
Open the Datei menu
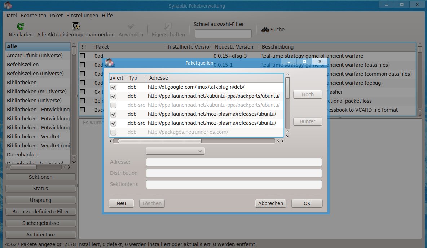pos(10,15)
